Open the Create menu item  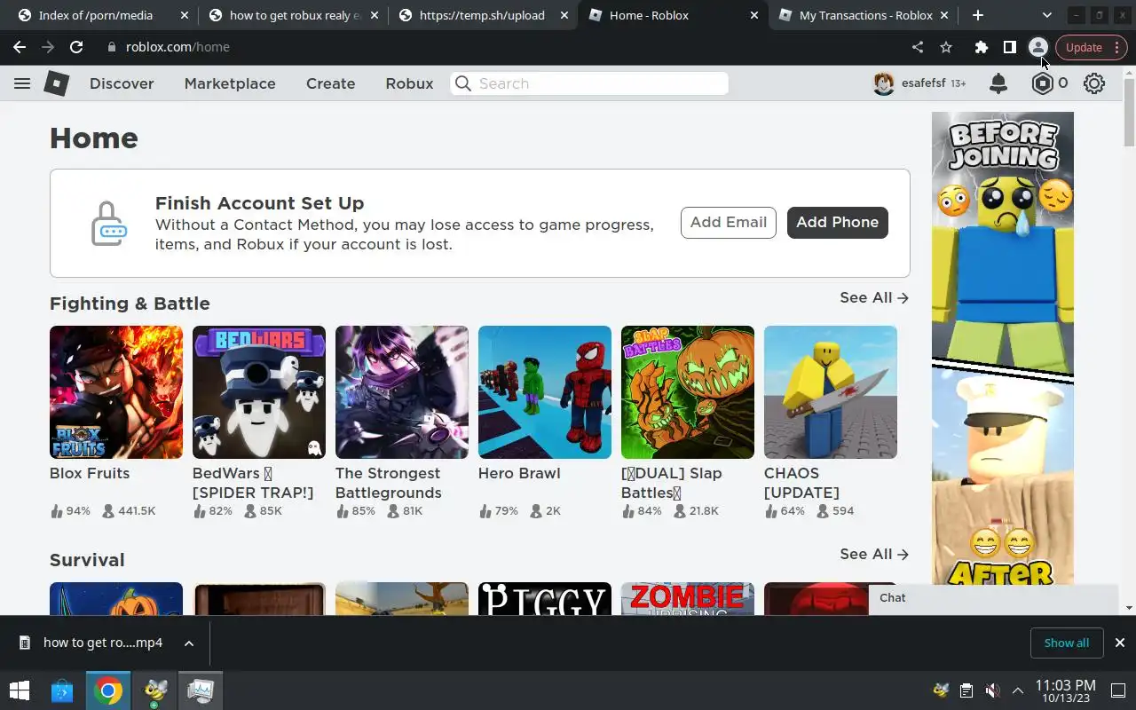[331, 83]
